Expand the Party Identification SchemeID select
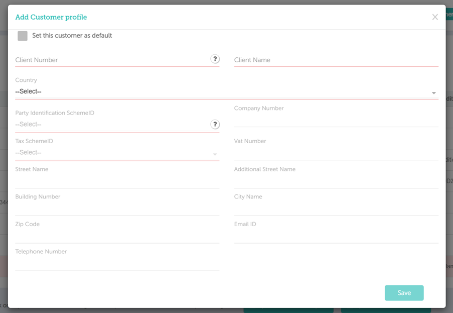The width and height of the screenshot is (453, 313). pyautogui.click(x=110, y=125)
